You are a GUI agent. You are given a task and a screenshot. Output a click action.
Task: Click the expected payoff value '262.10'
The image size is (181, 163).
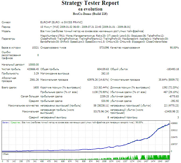(x=105, y=74)
